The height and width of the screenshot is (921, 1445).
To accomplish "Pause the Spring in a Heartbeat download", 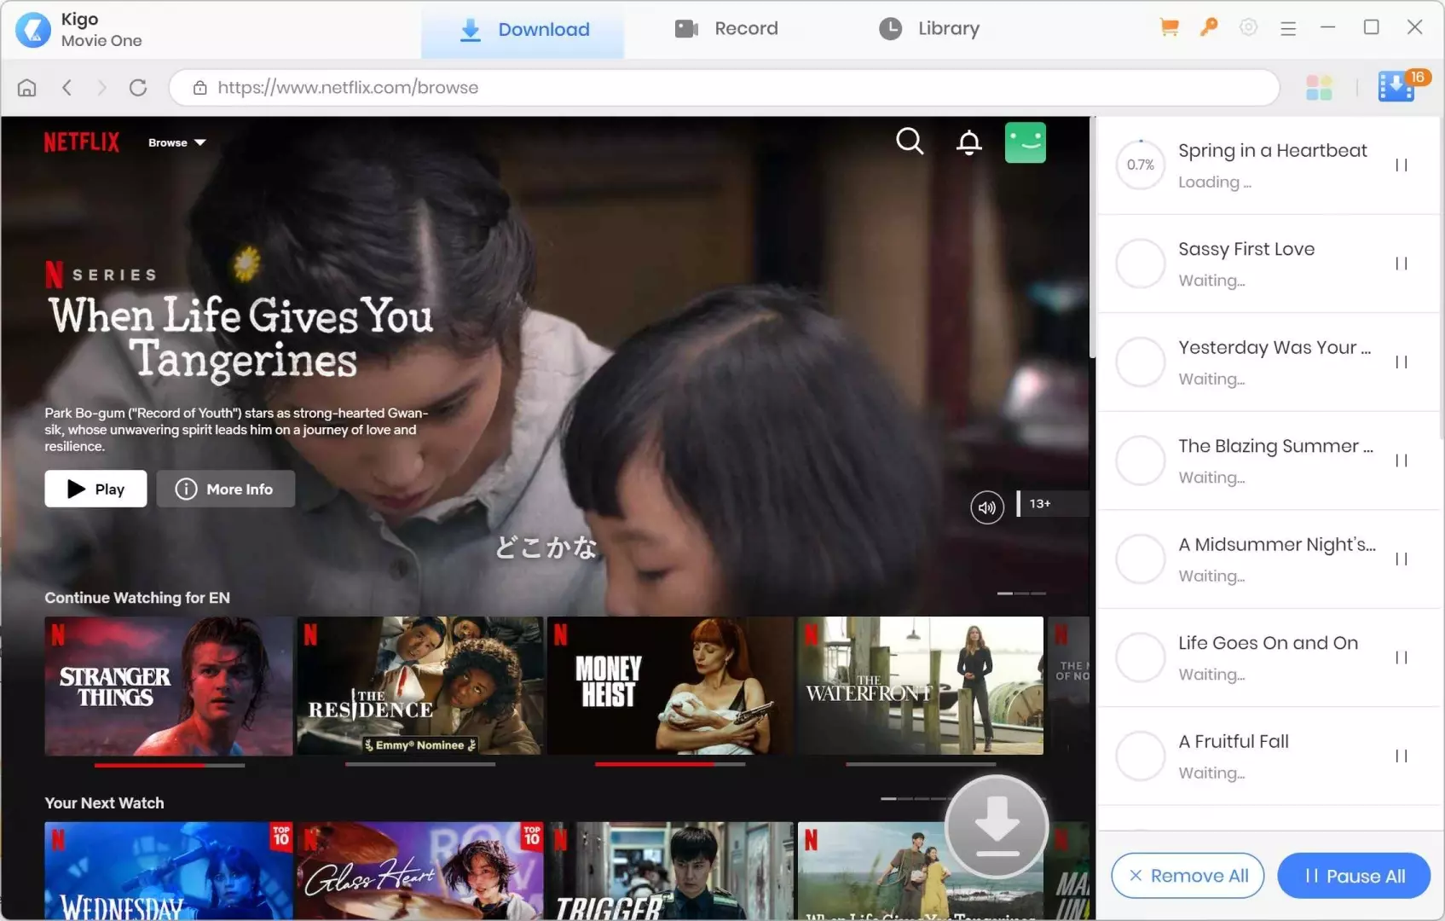I will [x=1401, y=165].
